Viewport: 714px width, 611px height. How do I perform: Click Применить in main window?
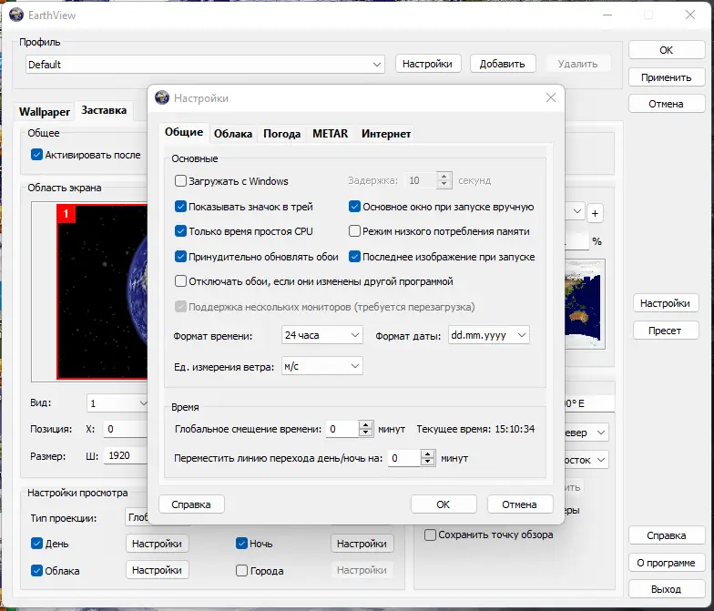point(667,77)
